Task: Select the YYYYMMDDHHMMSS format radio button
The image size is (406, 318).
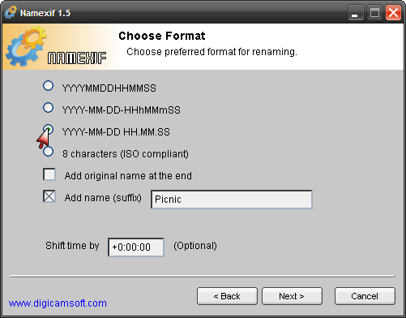Action: tap(48, 86)
